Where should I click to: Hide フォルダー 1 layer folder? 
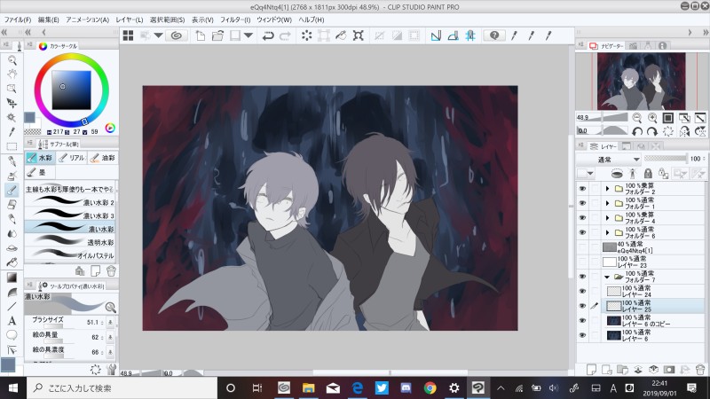pyautogui.click(x=582, y=203)
